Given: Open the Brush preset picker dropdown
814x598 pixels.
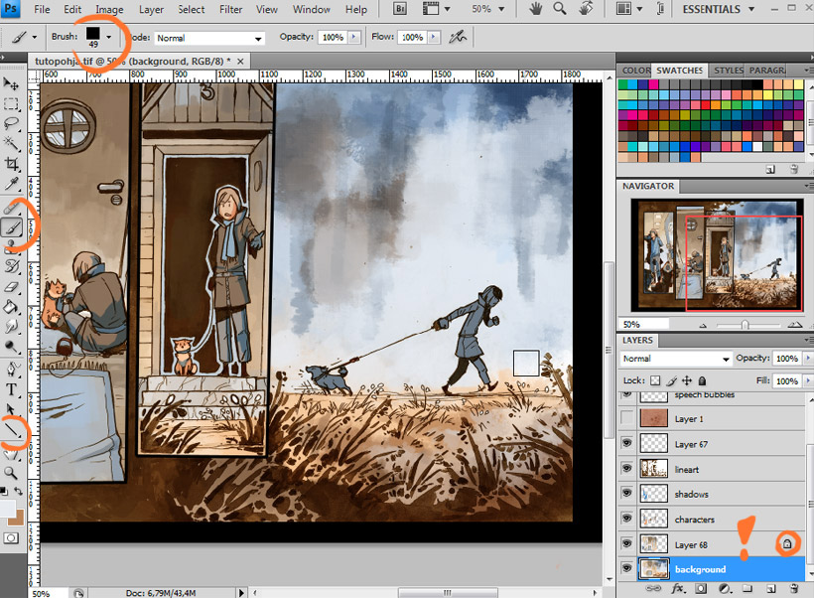Looking at the screenshot, I should [x=108, y=37].
